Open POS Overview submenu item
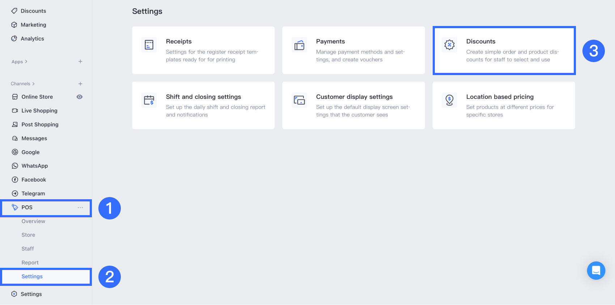The width and height of the screenshot is (615, 305). [33, 221]
